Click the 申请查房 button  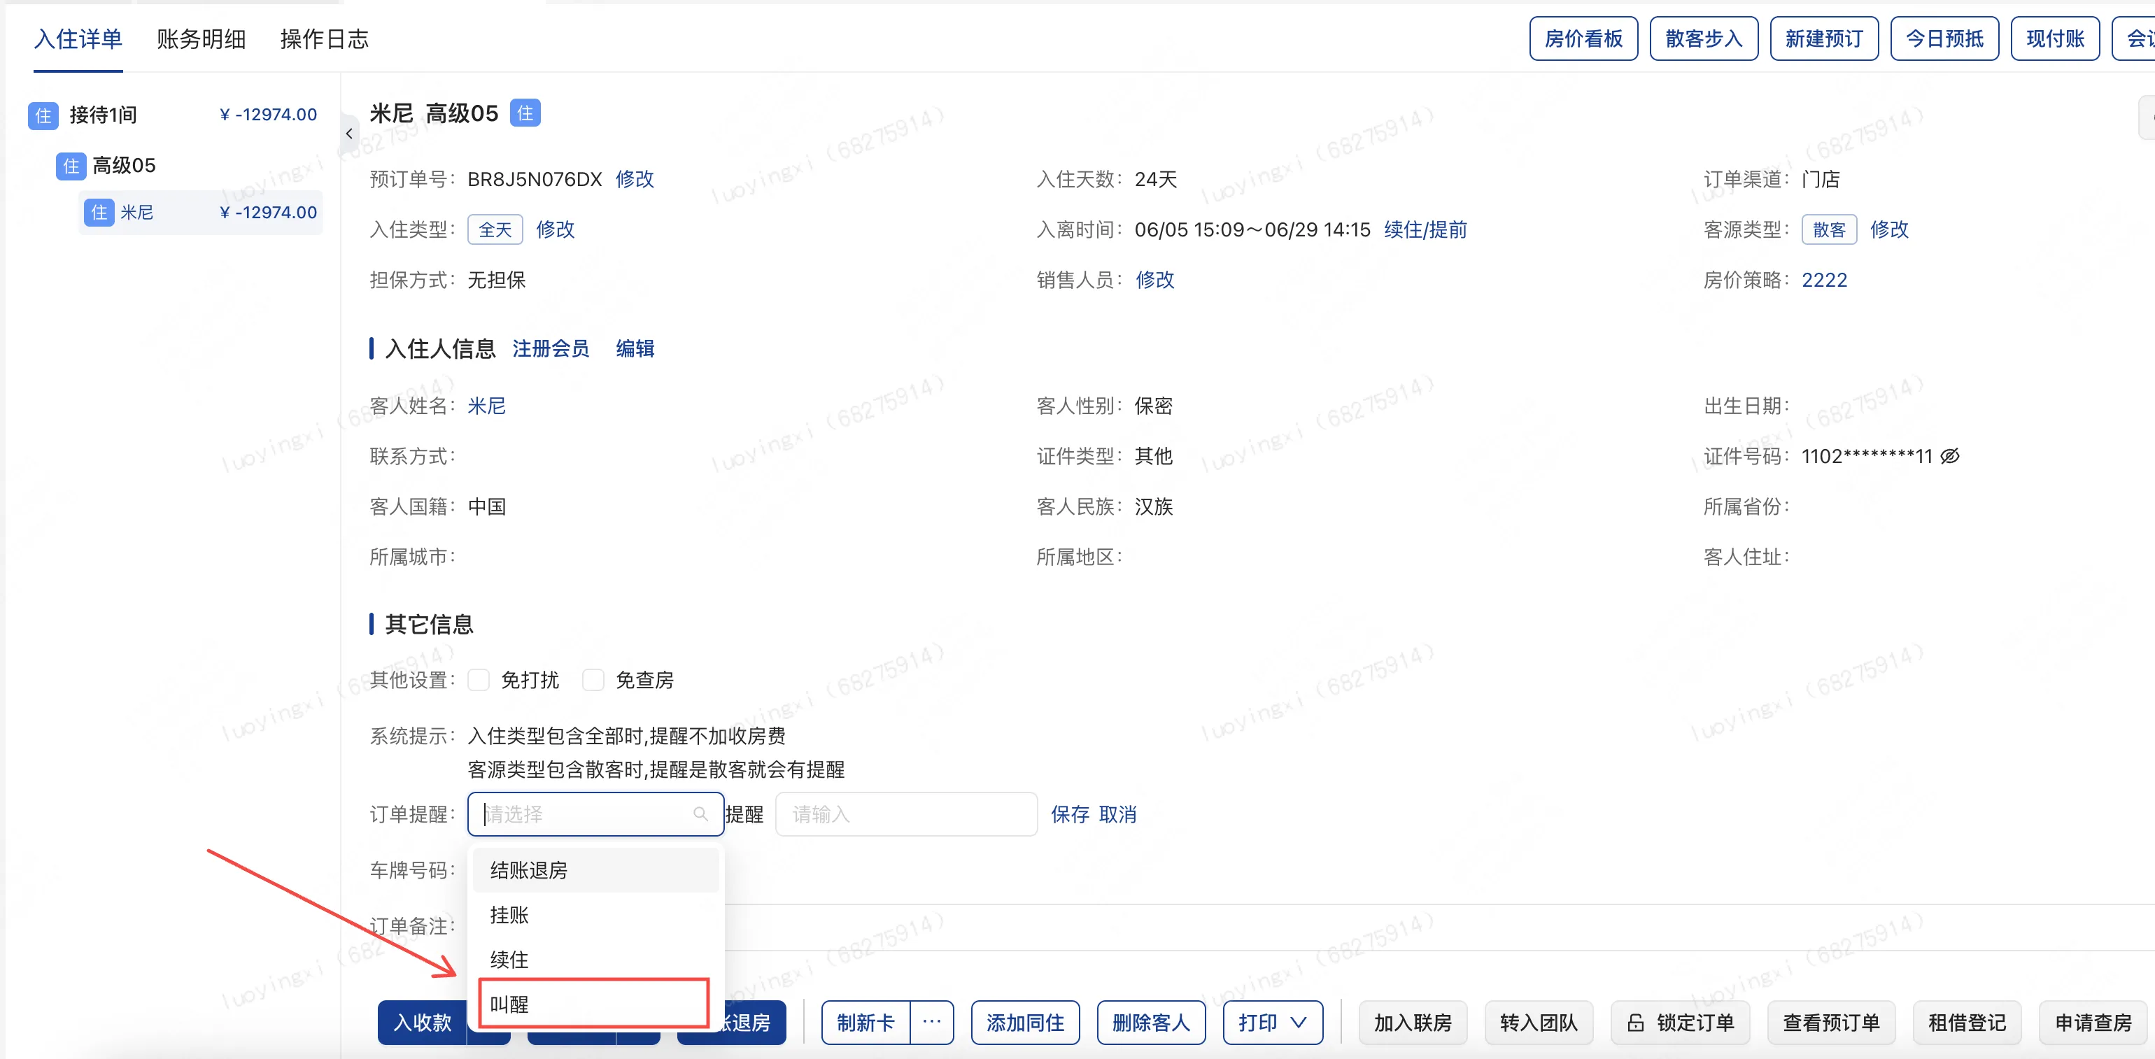click(x=2093, y=1022)
